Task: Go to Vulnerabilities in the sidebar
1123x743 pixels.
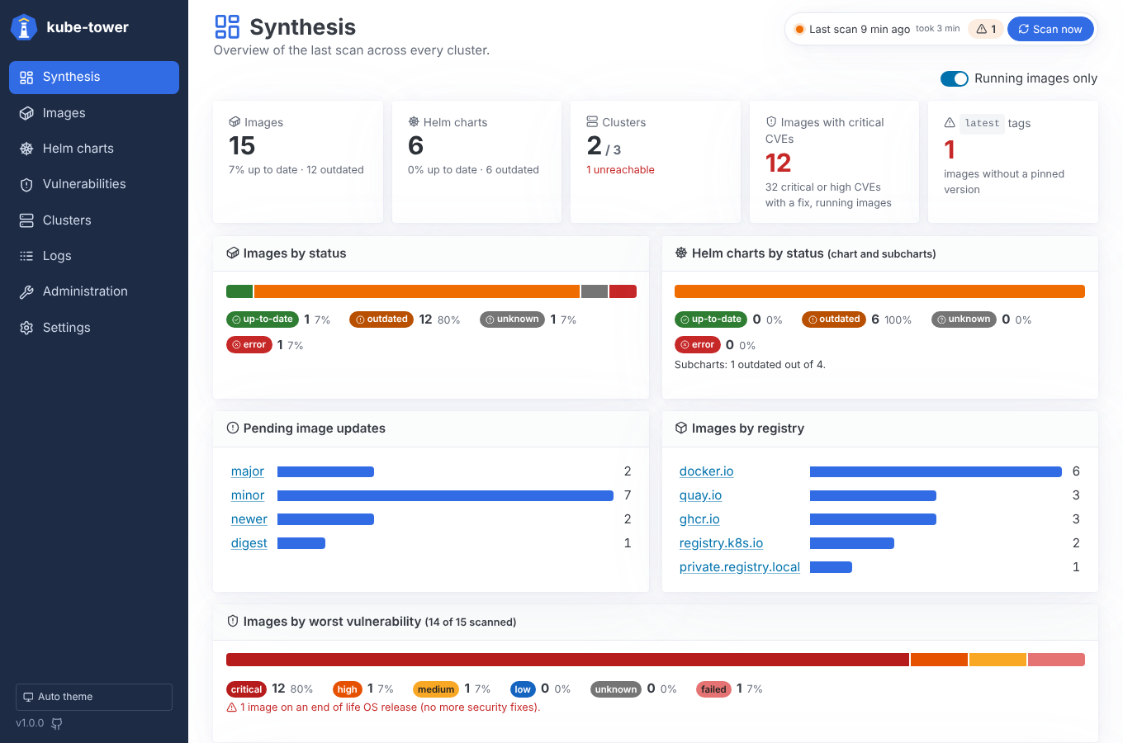Action: [94, 184]
